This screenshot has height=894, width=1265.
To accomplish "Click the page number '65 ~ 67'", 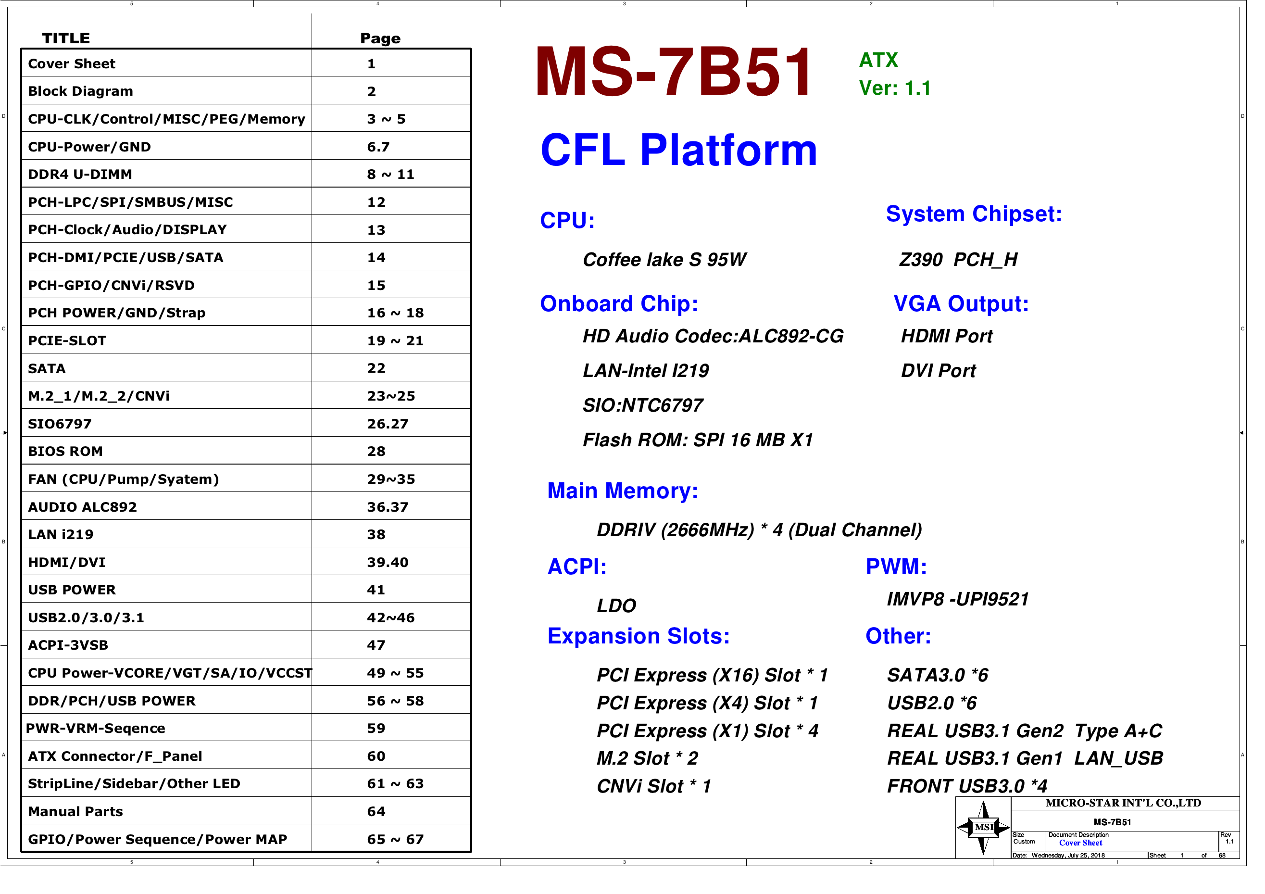I will coord(396,840).
